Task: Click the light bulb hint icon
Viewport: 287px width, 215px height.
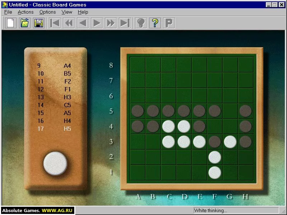Action: click(141, 23)
